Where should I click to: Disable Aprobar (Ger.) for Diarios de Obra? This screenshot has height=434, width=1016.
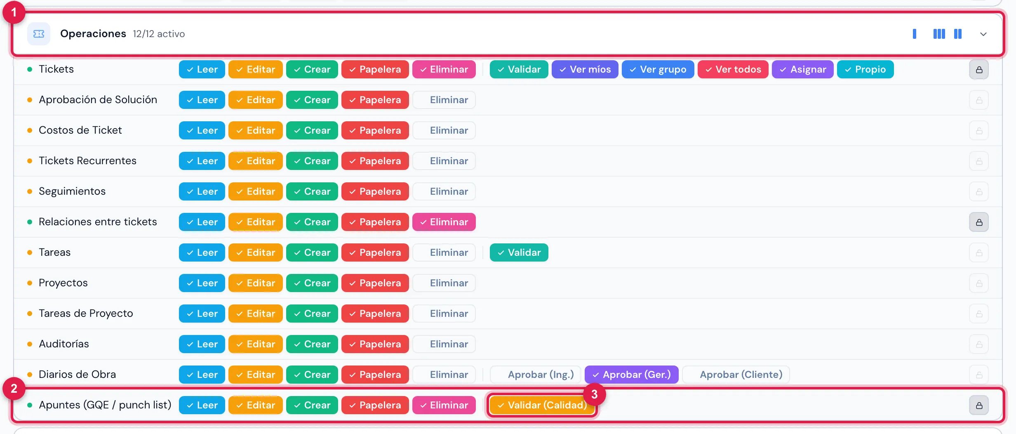(x=631, y=375)
